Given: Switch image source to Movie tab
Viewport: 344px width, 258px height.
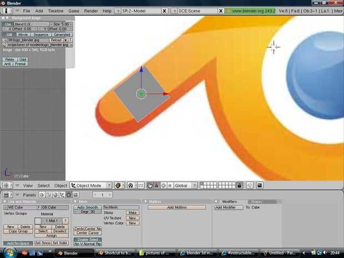Looking at the screenshot, I should tap(23, 34).
